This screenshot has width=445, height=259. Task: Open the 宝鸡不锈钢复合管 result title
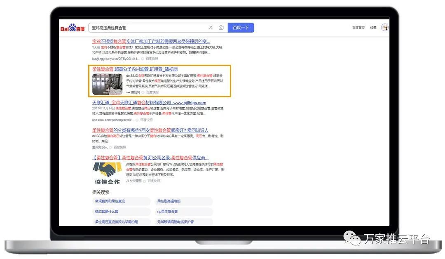[151, 41]
